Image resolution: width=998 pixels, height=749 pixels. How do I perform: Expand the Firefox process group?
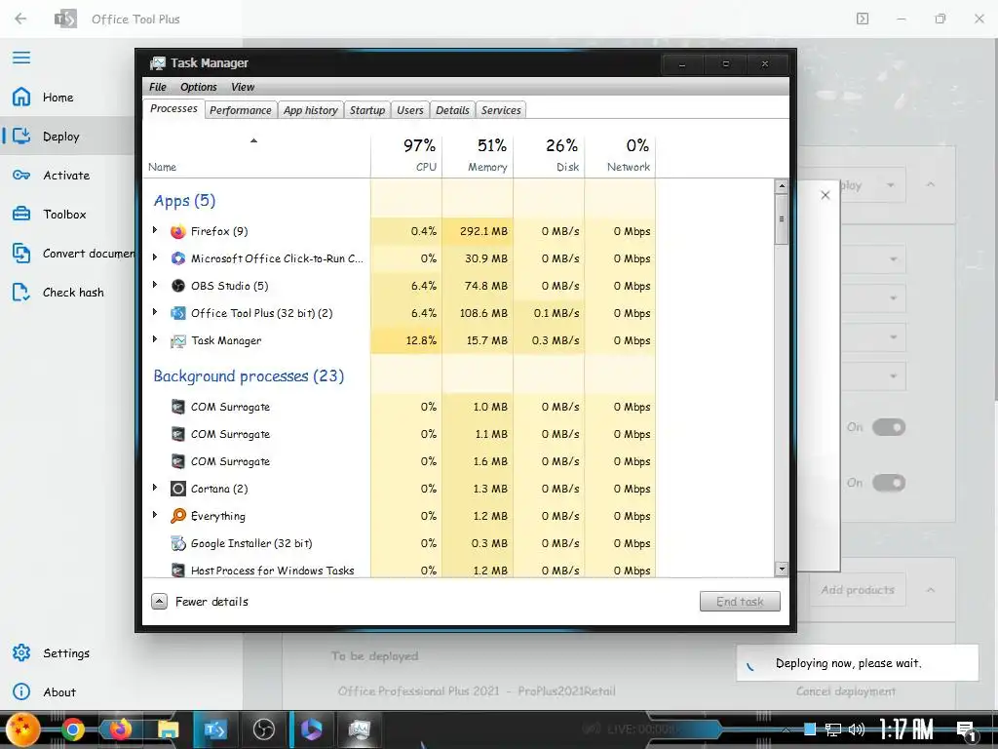155,230
